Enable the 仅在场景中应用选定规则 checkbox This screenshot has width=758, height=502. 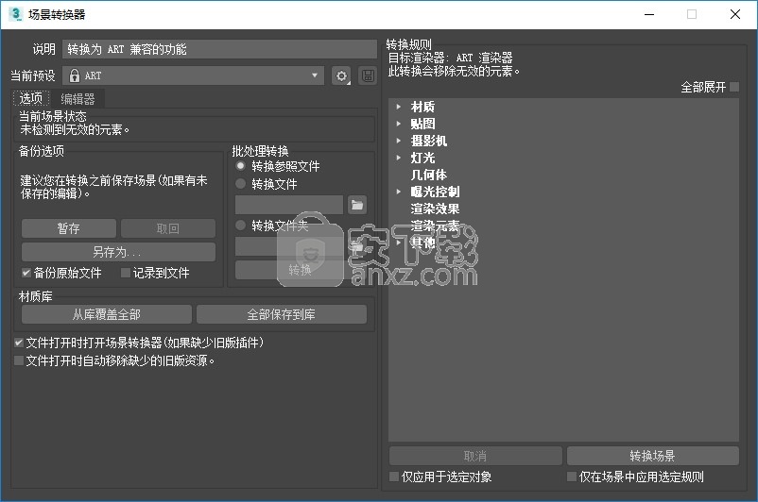tap(572, 477)
